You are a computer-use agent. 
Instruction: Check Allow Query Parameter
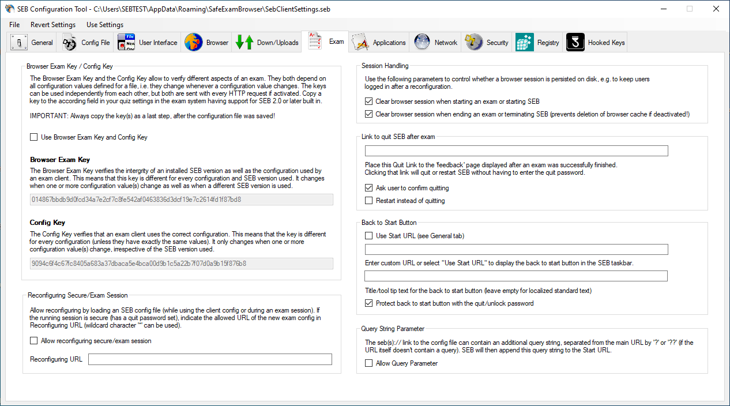point(368,363)
